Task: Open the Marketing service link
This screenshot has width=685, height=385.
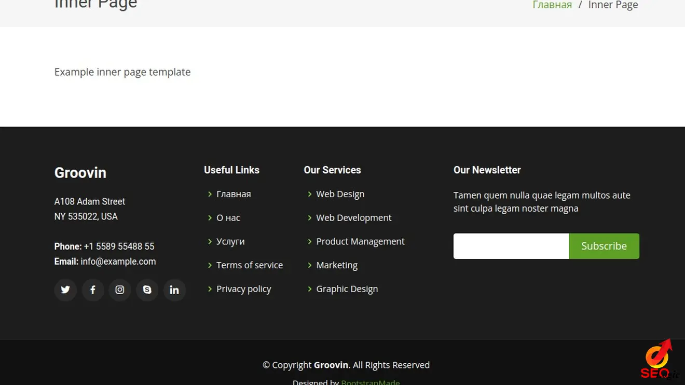Action: (x=337, y=265)
